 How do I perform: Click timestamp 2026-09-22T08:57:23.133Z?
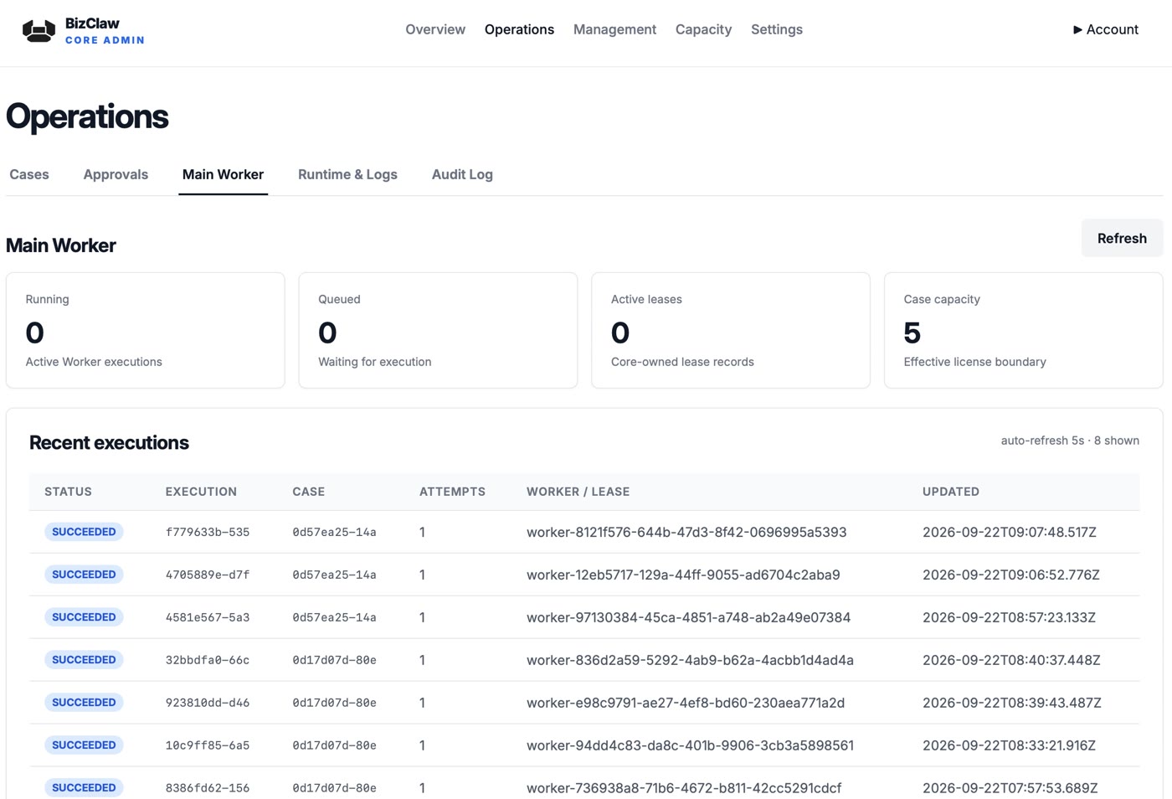coord(1010,617)
